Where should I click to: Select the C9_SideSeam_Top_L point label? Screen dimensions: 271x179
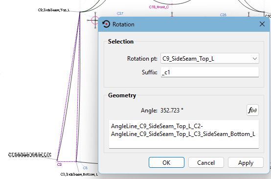pos(54,10)
